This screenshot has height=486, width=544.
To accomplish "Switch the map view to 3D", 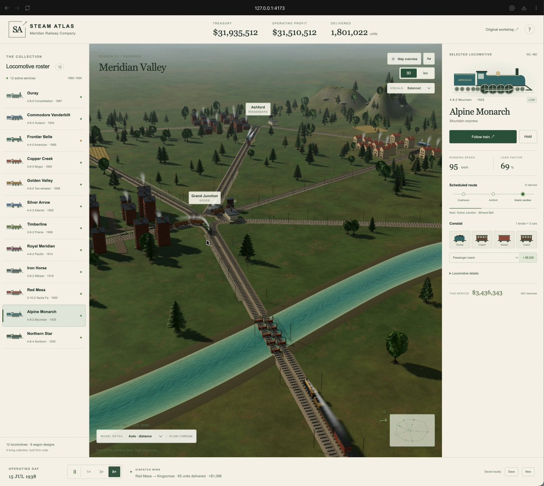I will [x=408, y=73].
